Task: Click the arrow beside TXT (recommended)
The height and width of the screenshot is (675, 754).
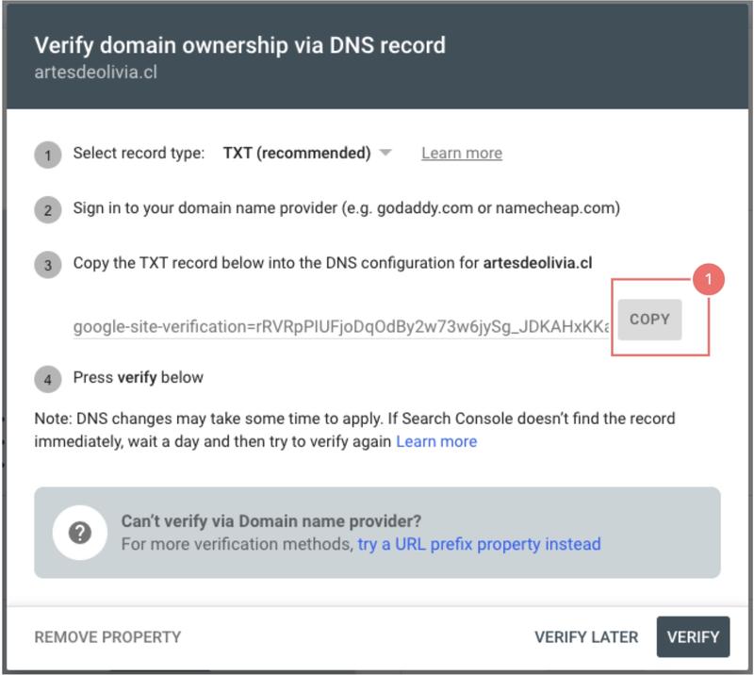Action: point(385,153)
